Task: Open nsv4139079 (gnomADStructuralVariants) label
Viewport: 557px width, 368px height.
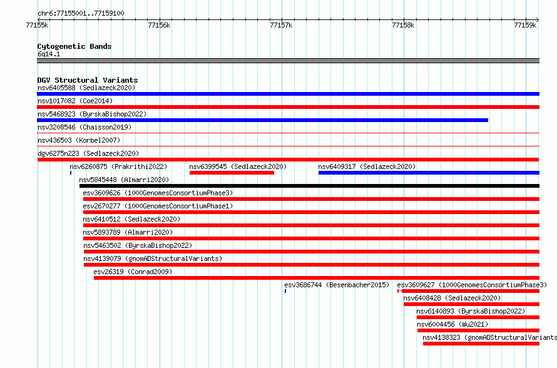Action: (153, 258)
